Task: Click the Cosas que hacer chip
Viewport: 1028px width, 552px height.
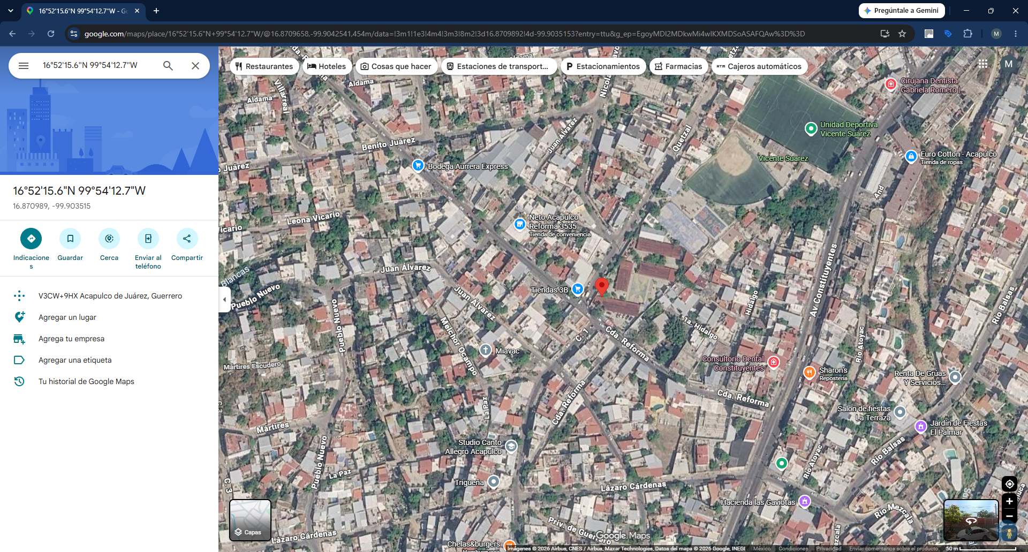Action: (x=396, y=66)
